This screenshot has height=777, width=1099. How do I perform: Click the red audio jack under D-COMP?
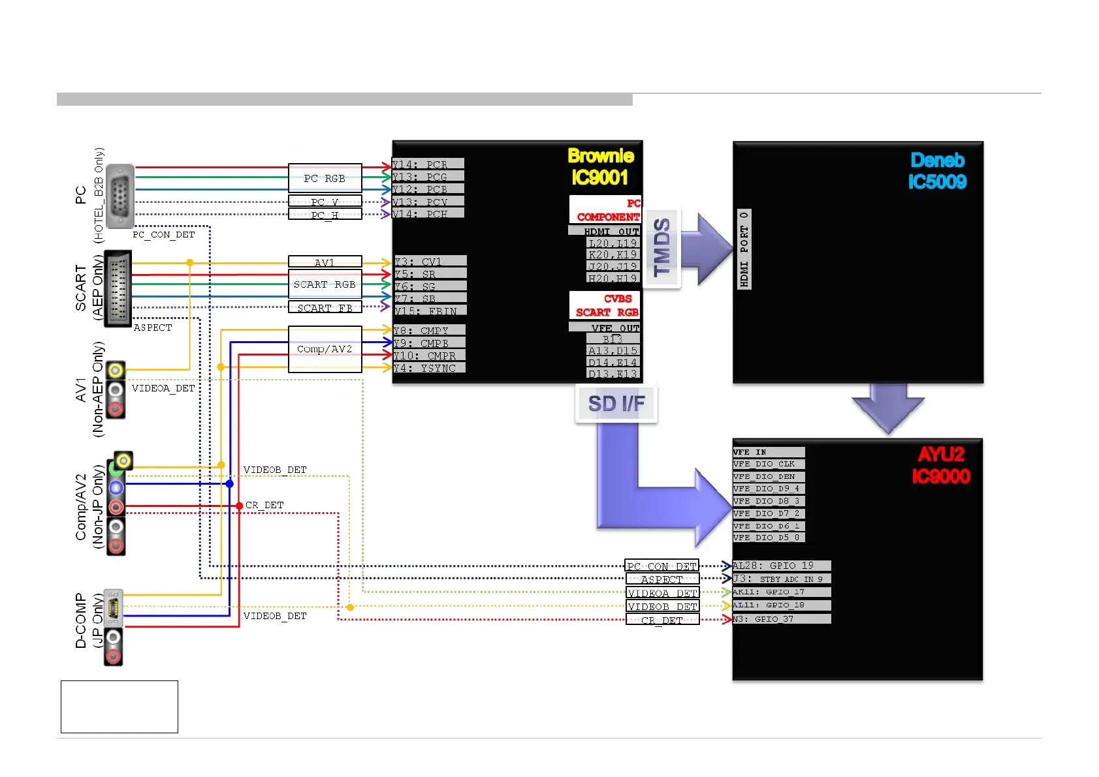point(114,656)
